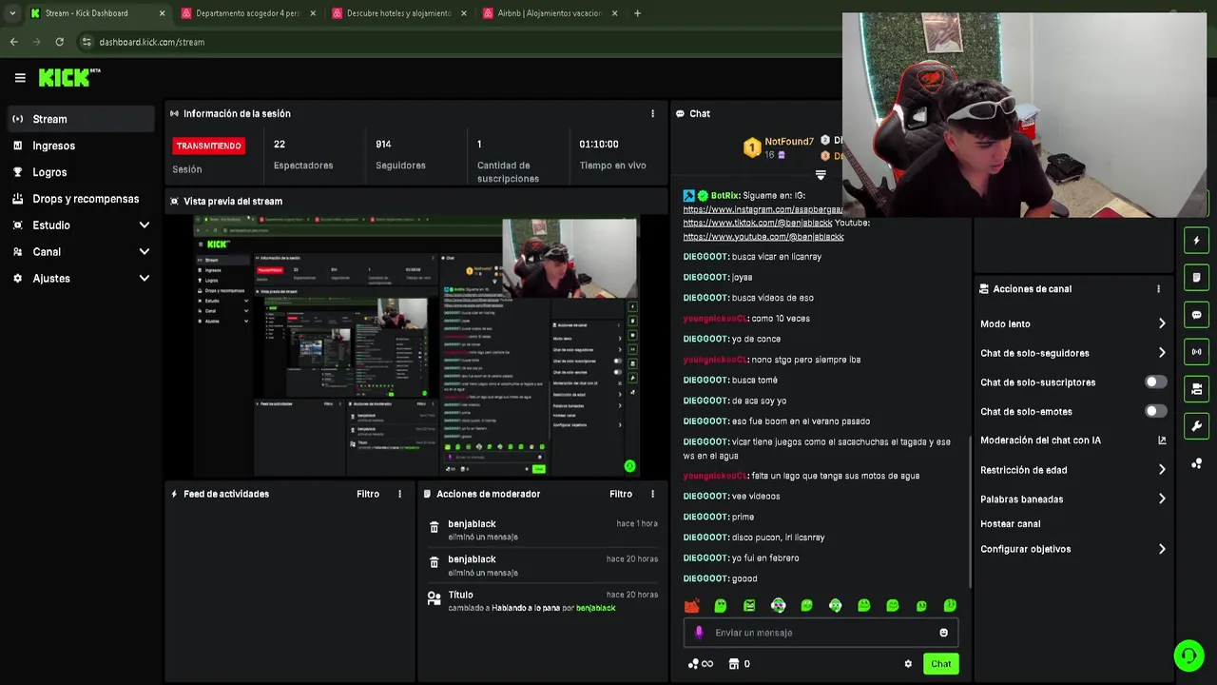Click the TRANSMITIENDO status badge
The image size is (1217, 685).
208,146
